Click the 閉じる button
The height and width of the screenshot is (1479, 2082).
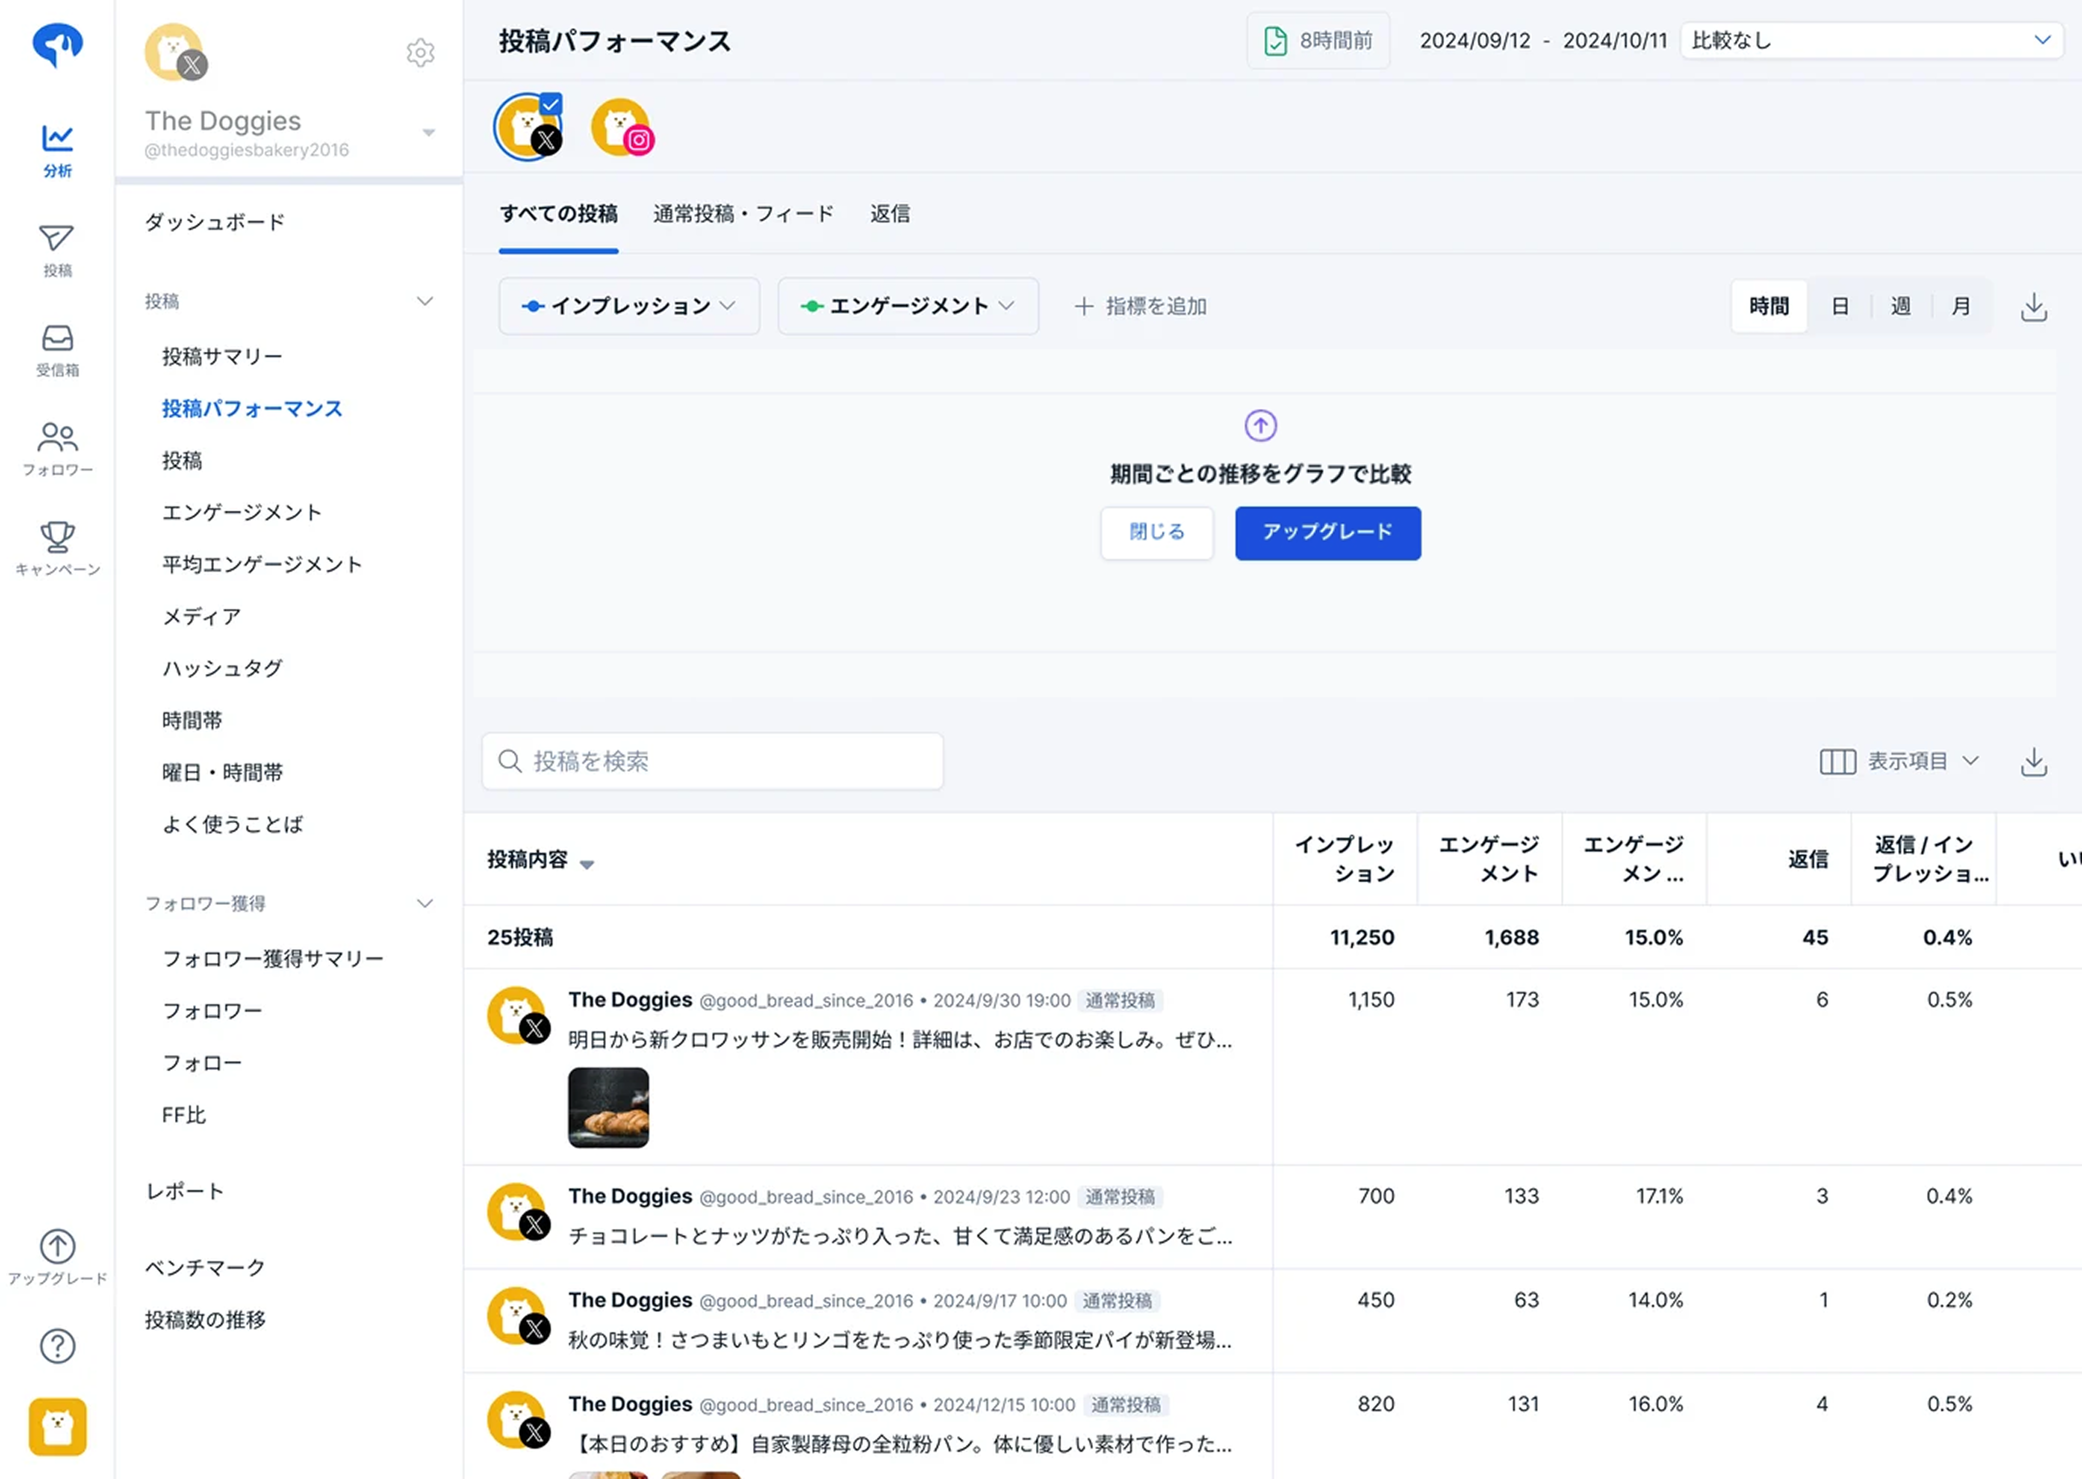tap(1156, 533)
